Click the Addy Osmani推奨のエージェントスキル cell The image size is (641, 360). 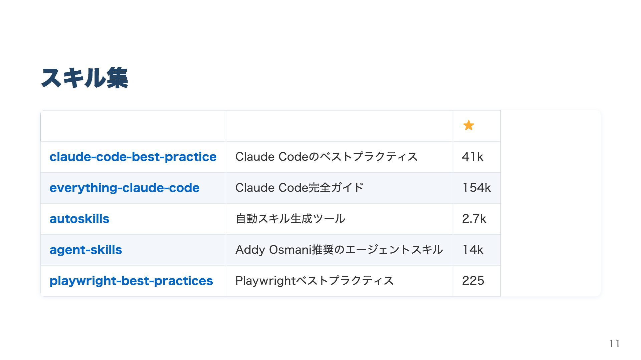click(339, 250)
